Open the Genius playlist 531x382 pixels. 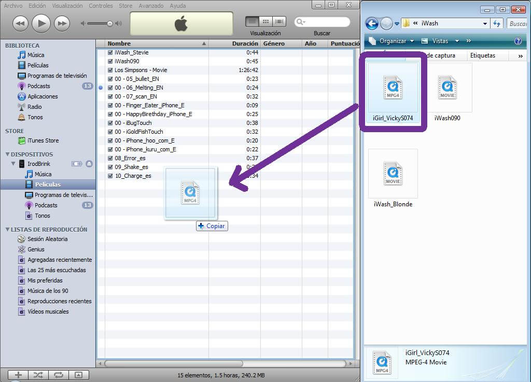click(x=36, y=249)
